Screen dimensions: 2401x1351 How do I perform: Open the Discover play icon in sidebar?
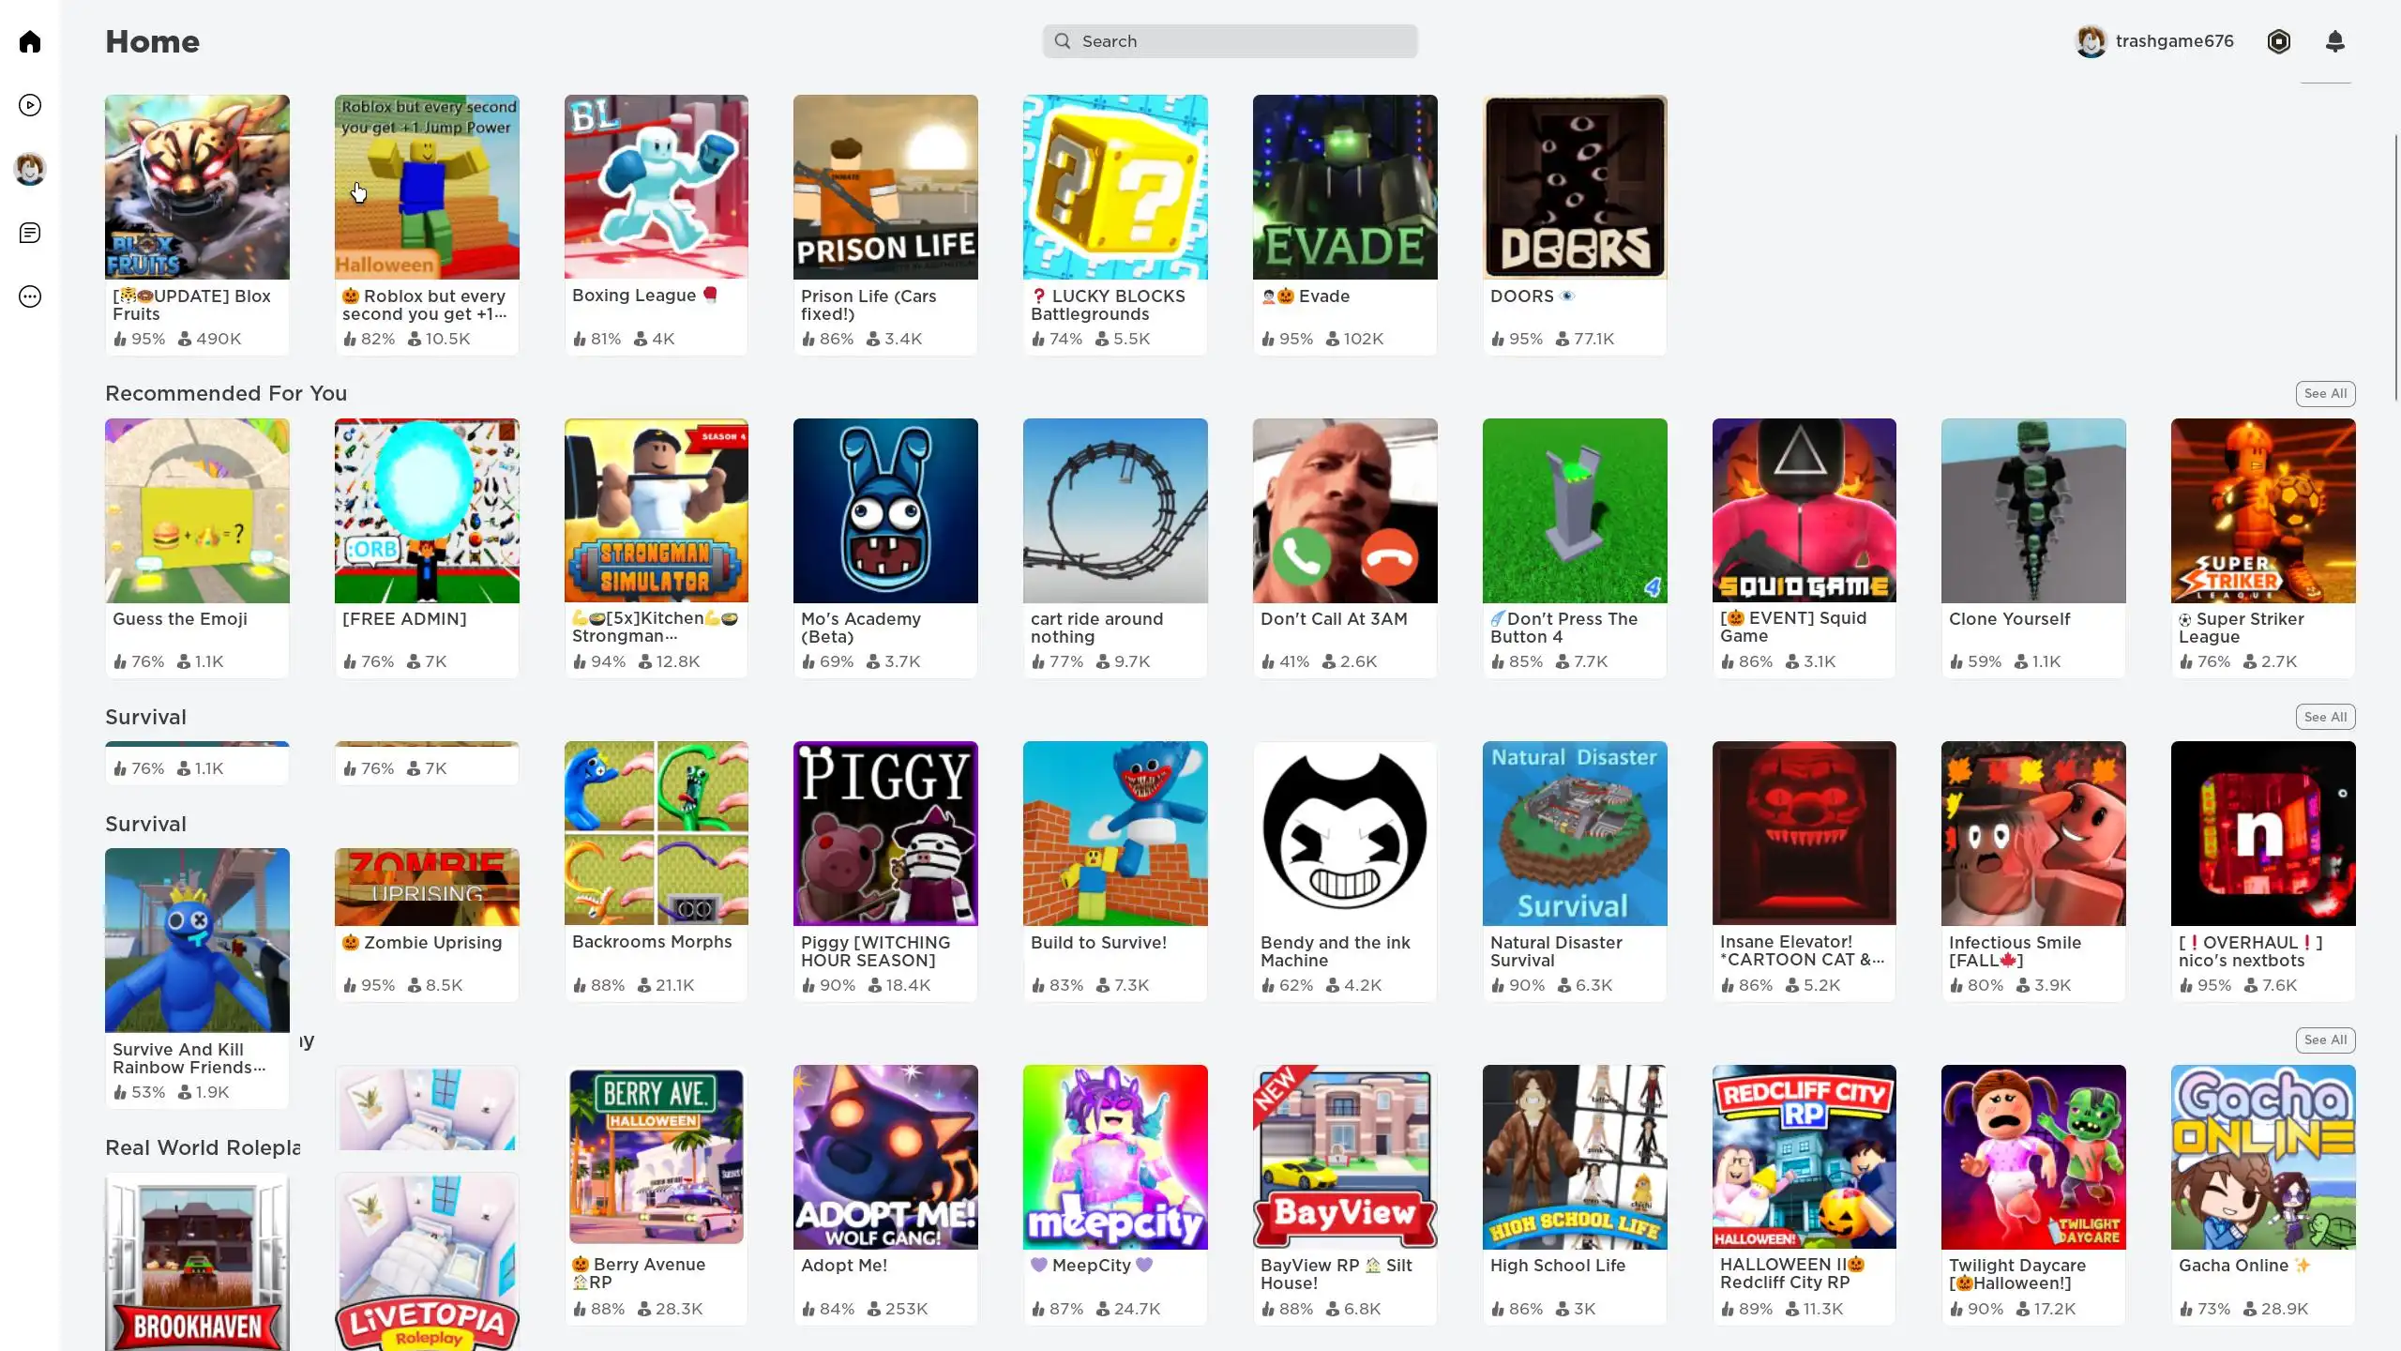pos(30,105)
